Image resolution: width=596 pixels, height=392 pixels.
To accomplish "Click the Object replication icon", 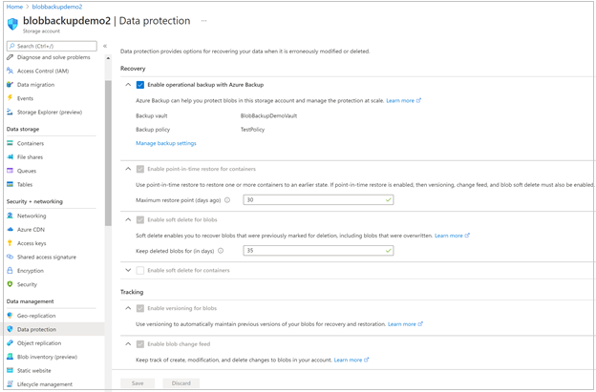I will click(x=10, y=343).
